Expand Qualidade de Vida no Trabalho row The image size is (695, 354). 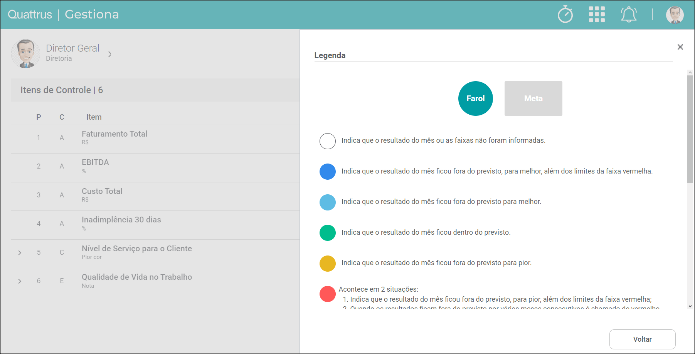point(20,281)
